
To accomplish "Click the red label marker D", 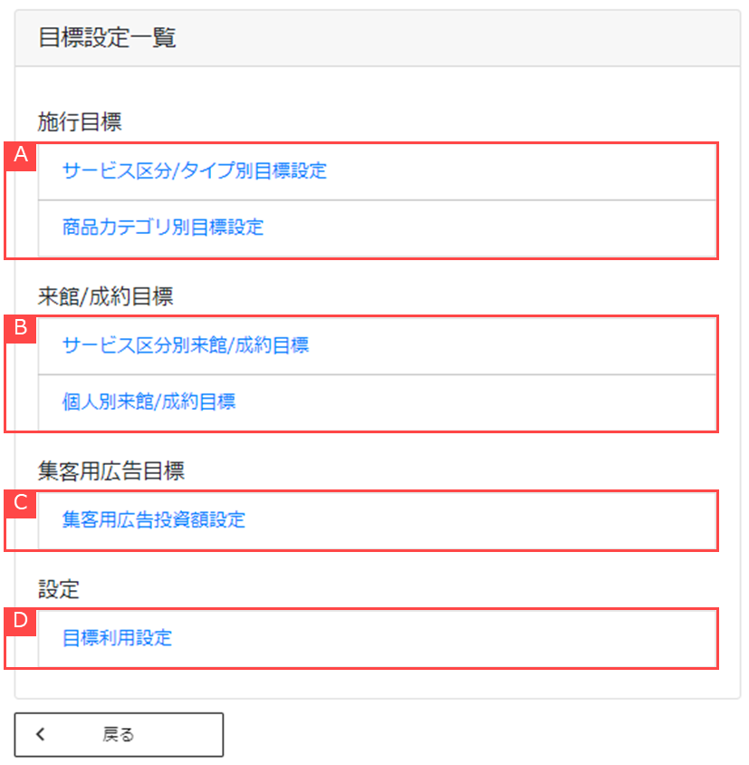I will pos(19,623).
